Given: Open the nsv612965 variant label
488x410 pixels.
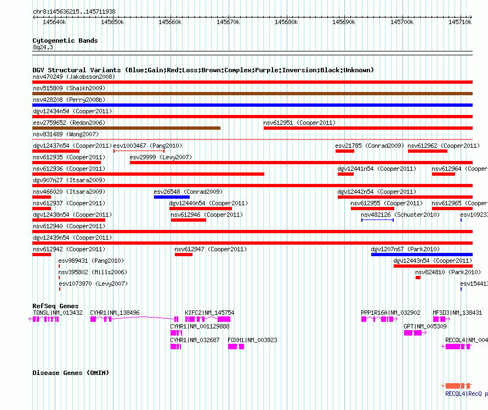Looking at the screenshot, I should point(459,203).
